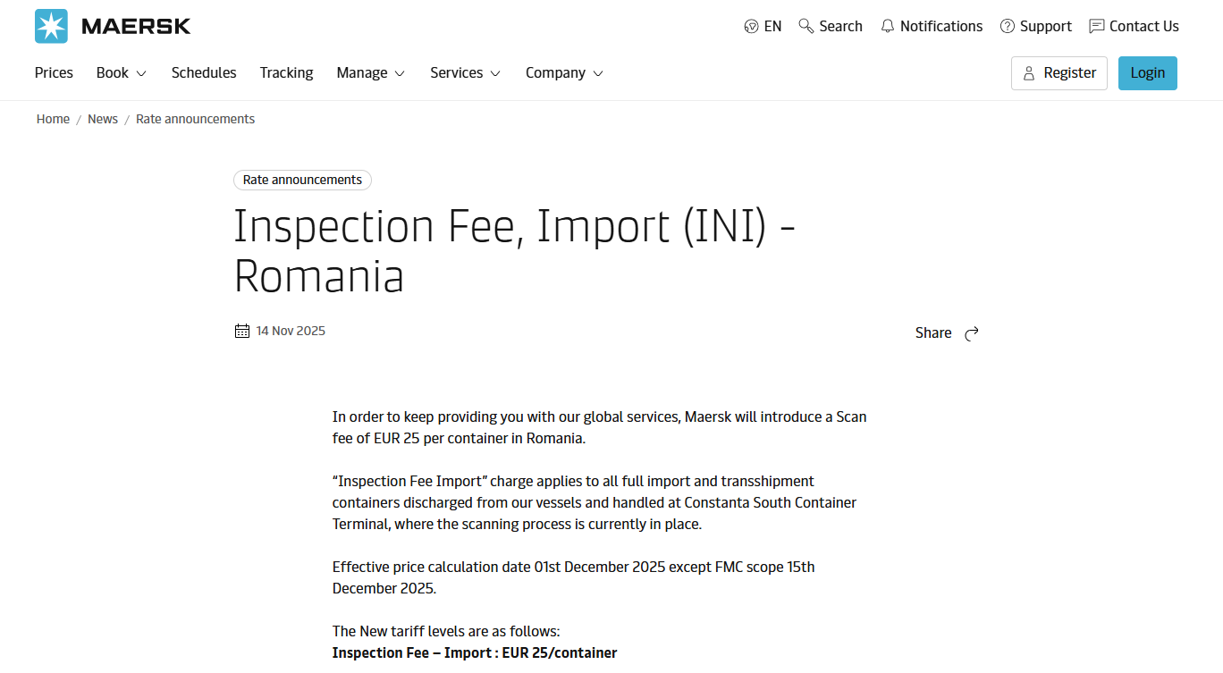Viewport: 1223px width, 673px height.
Task: Click the Share arrow icon
Action: (x=972, y=333)
